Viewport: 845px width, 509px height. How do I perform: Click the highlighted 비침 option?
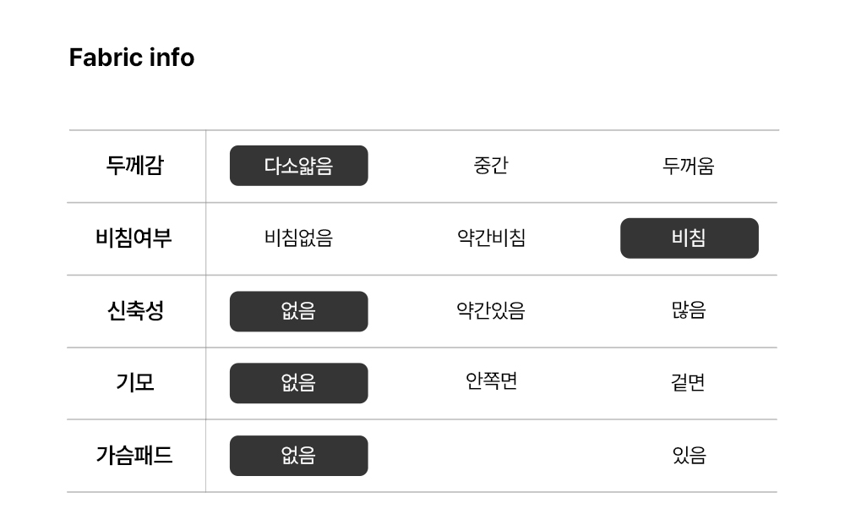pyautogui.click(x=690, y=238)
